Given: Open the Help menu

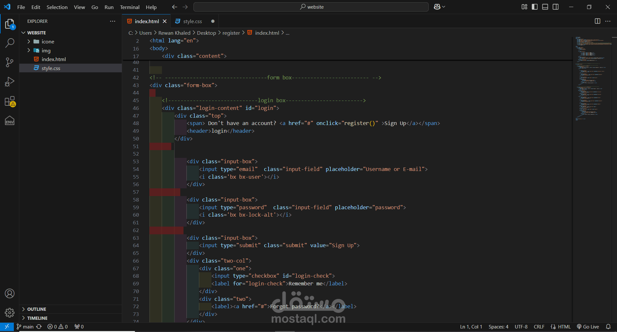Looking at the screenshot, I should tap(151, 7).
